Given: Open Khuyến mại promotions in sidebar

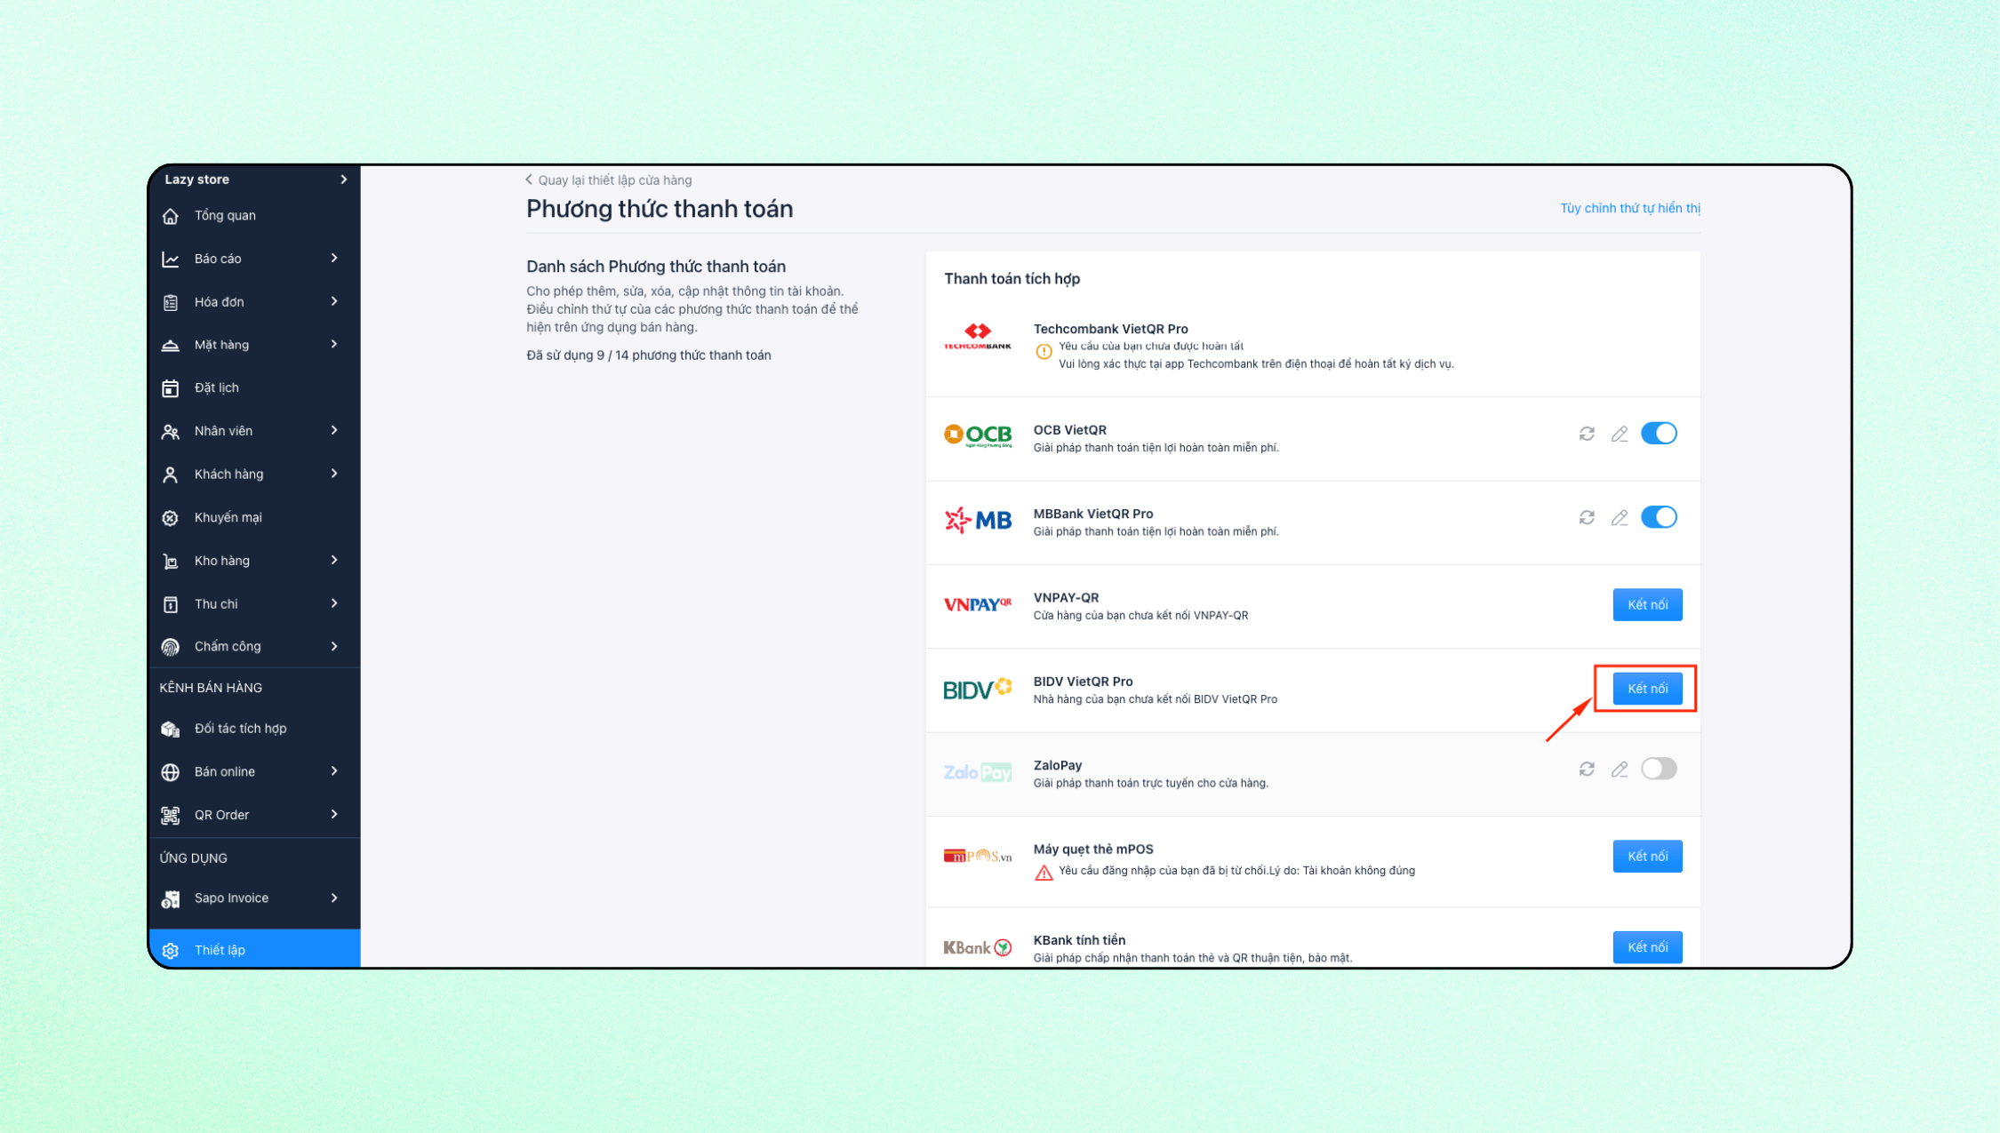Looking at the screenshot, I should click(228, 517).
